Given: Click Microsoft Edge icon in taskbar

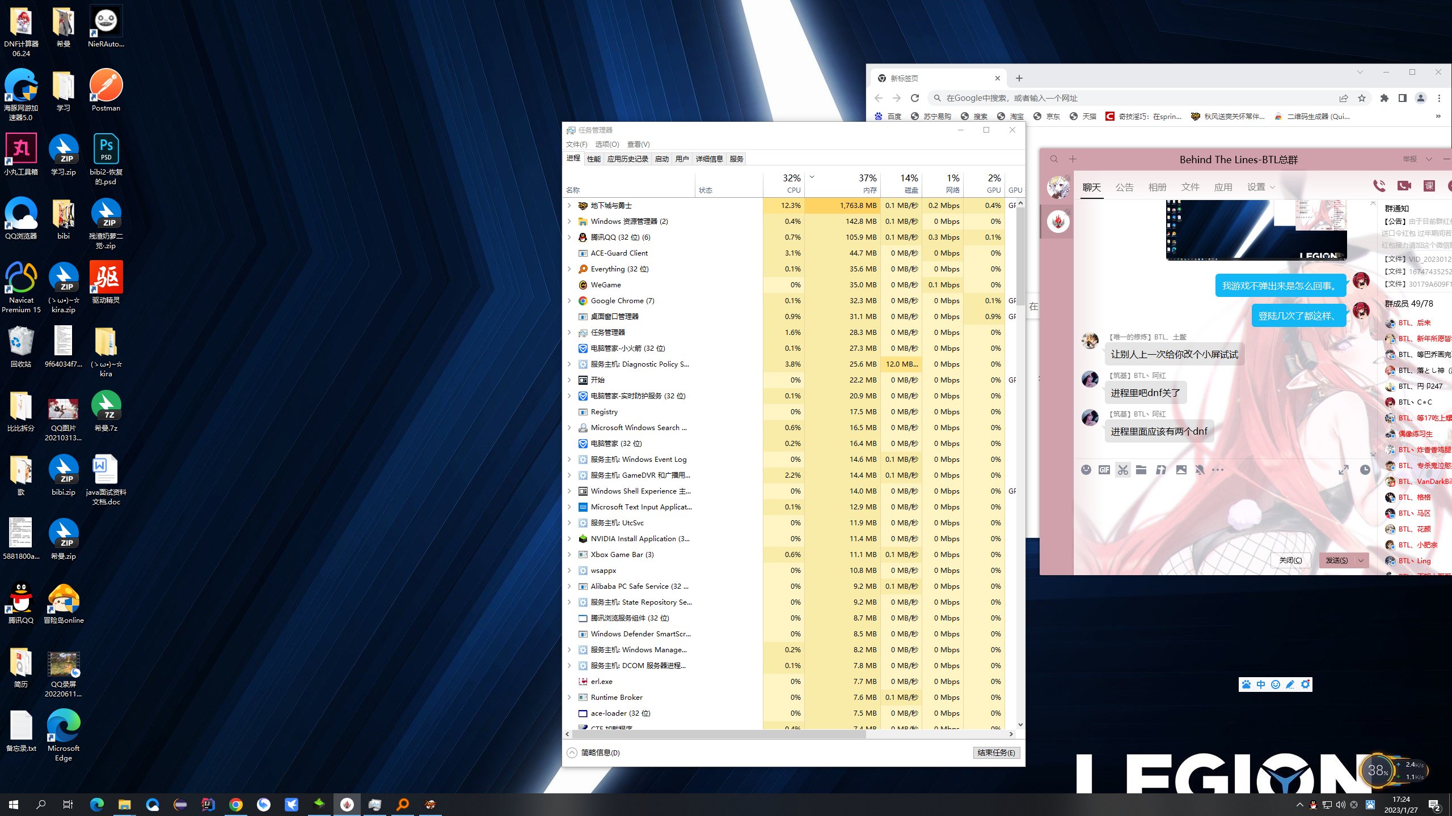Looking at the screenshot, I should (97, 804).
